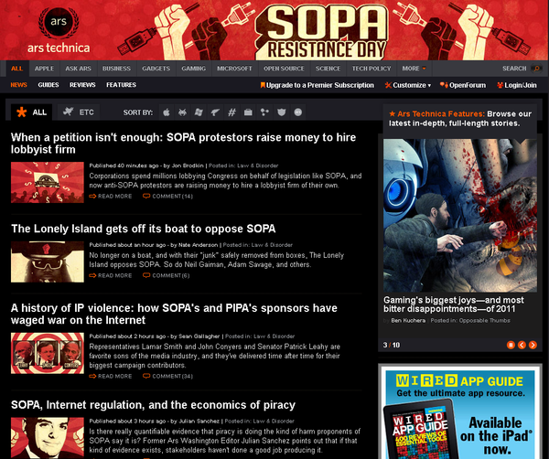Open the BUSINESS section
The width and height of the screenshot is (549, 459).
coord(116,69)
